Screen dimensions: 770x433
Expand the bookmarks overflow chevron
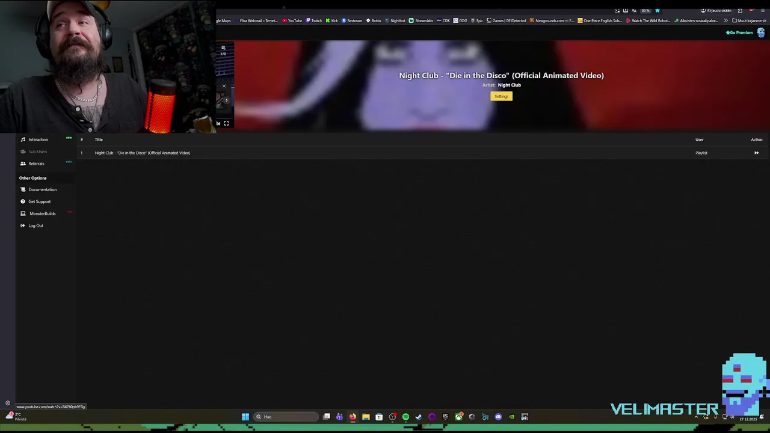coord(725,20)
